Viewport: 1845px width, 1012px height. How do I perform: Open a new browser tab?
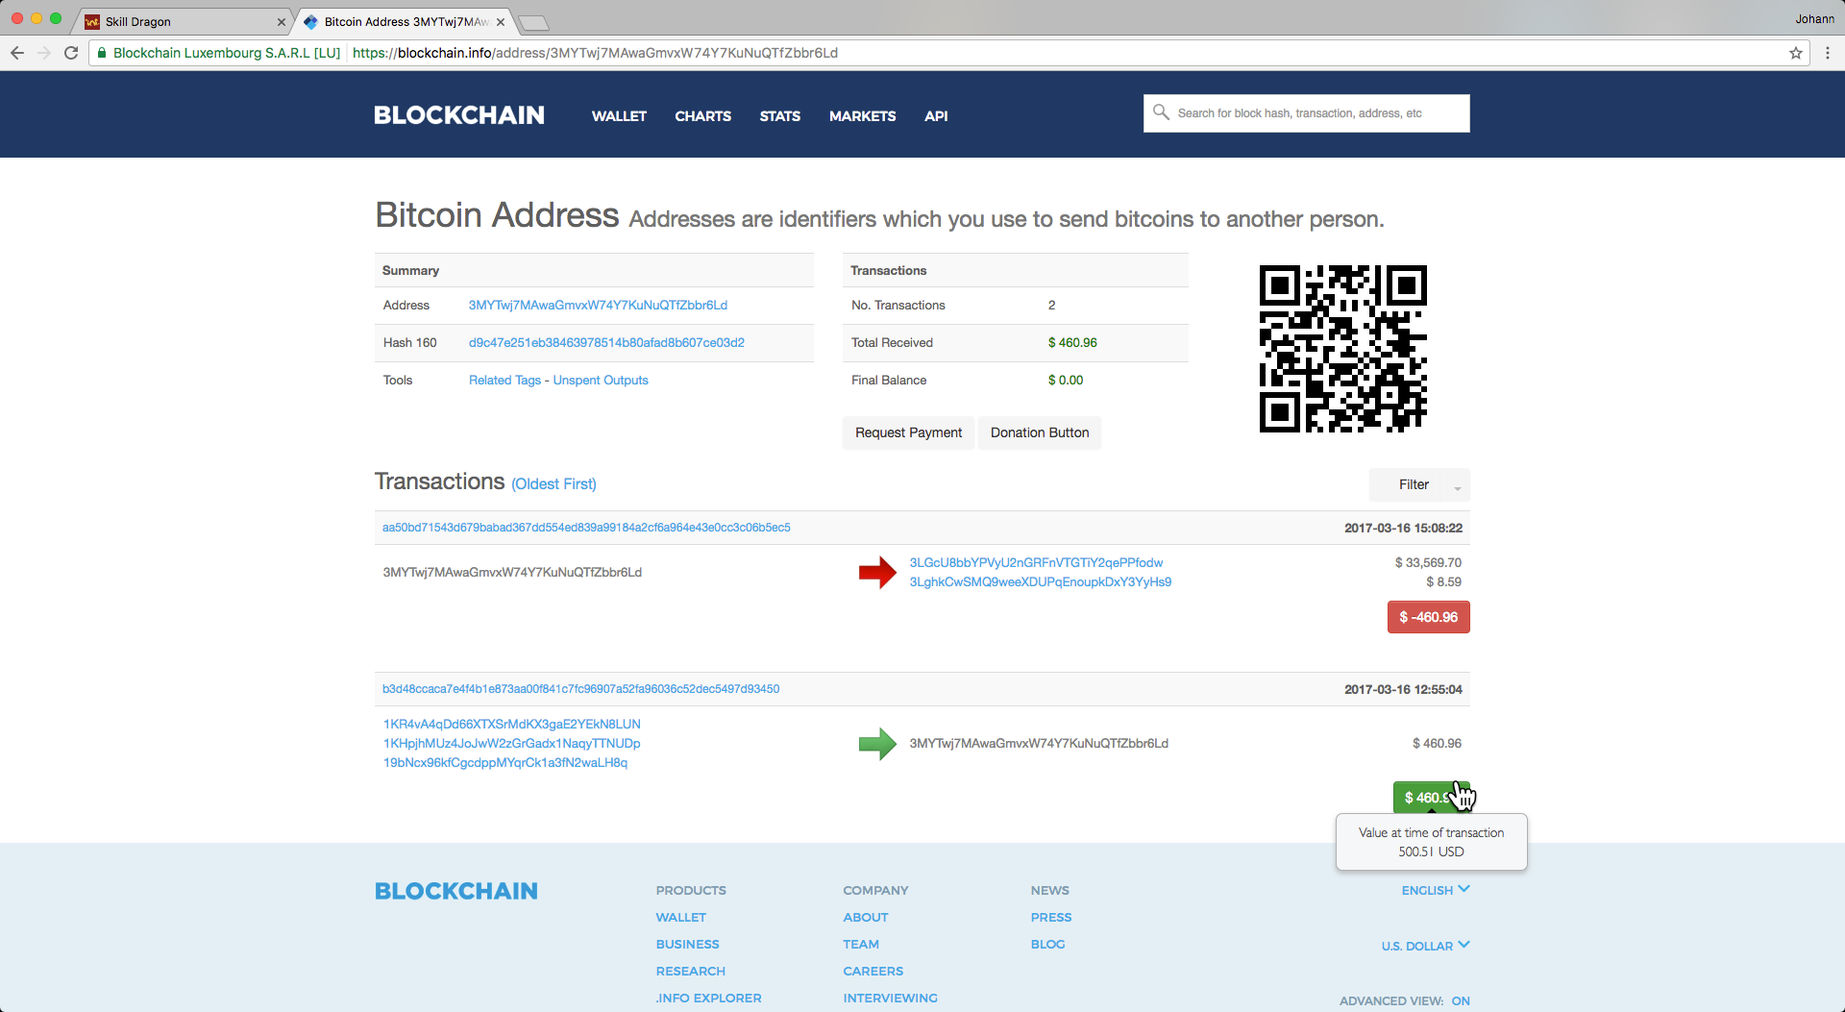[x=533, y=22]
